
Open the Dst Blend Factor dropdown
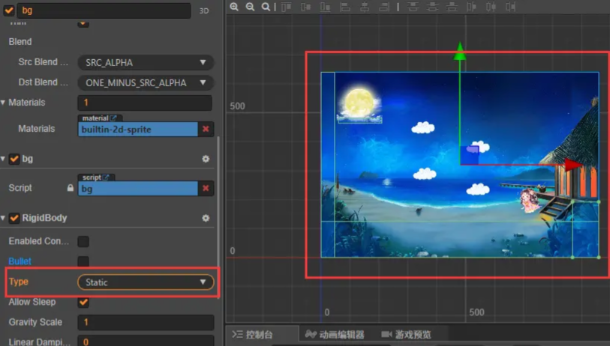click(x=146, y=82)
